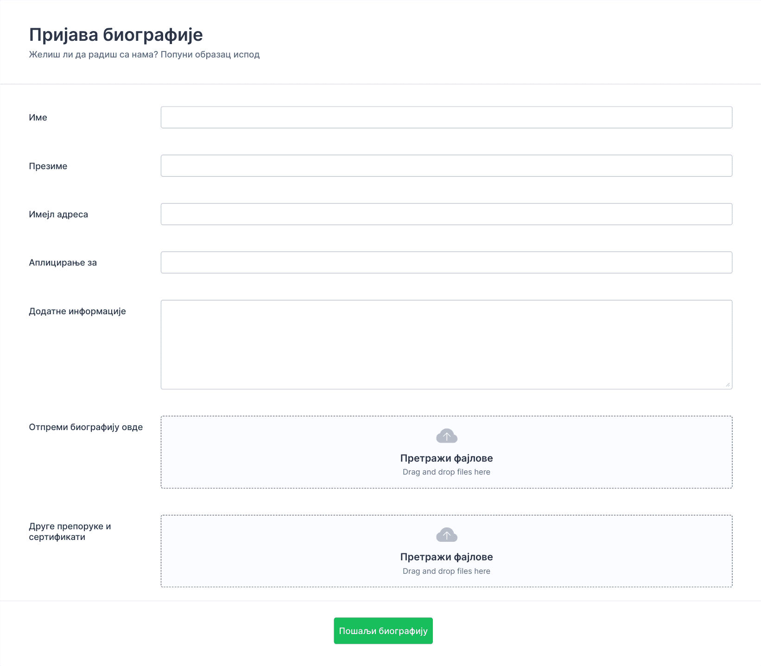Click Drag and drop text in biography dropzone
The image size is (761, 666).
point(446,472)
